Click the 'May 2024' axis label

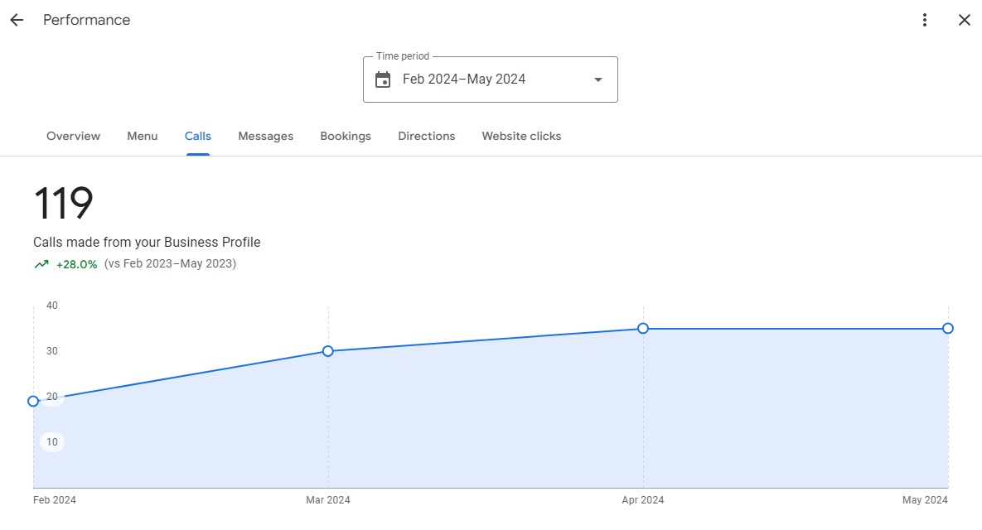click(925, 500)
